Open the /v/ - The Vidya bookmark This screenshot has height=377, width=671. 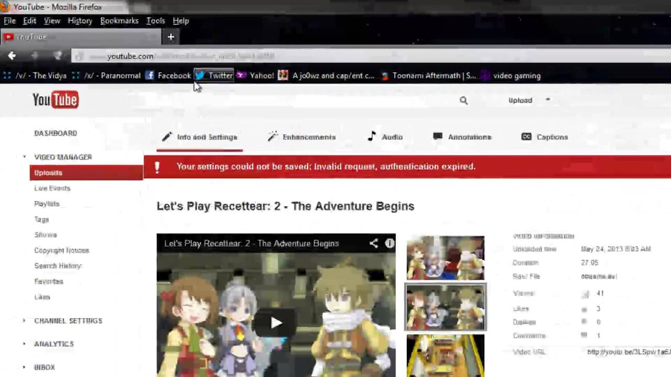[x=35, y=75]
